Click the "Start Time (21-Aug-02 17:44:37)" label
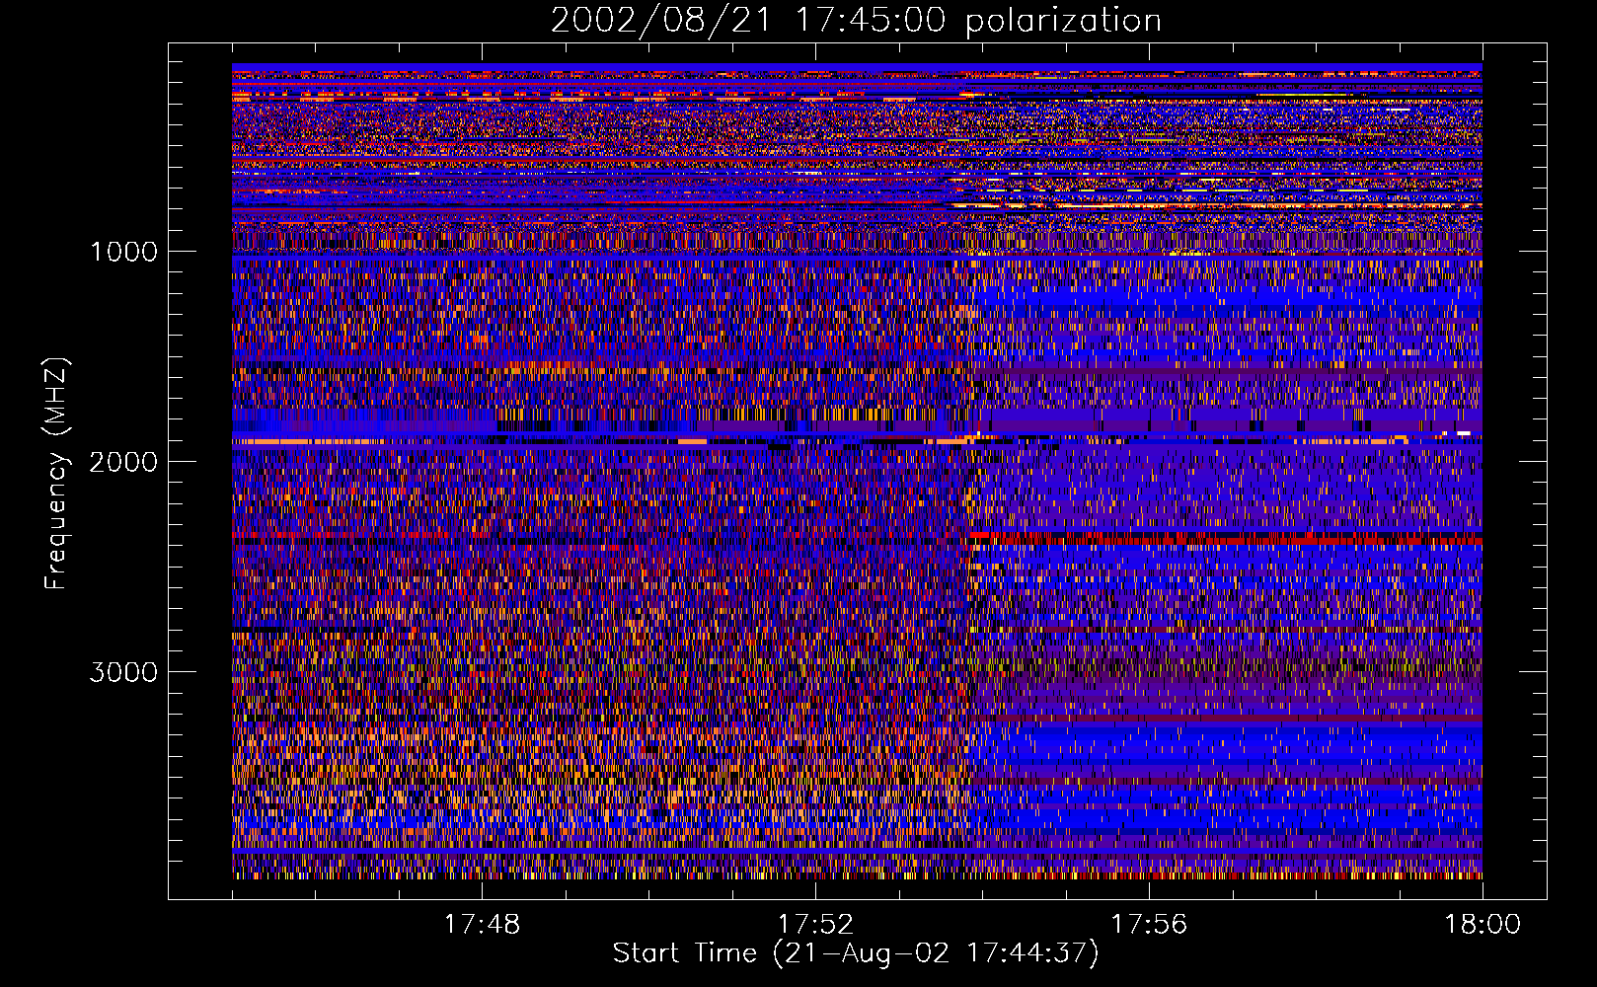 point(856,953)
